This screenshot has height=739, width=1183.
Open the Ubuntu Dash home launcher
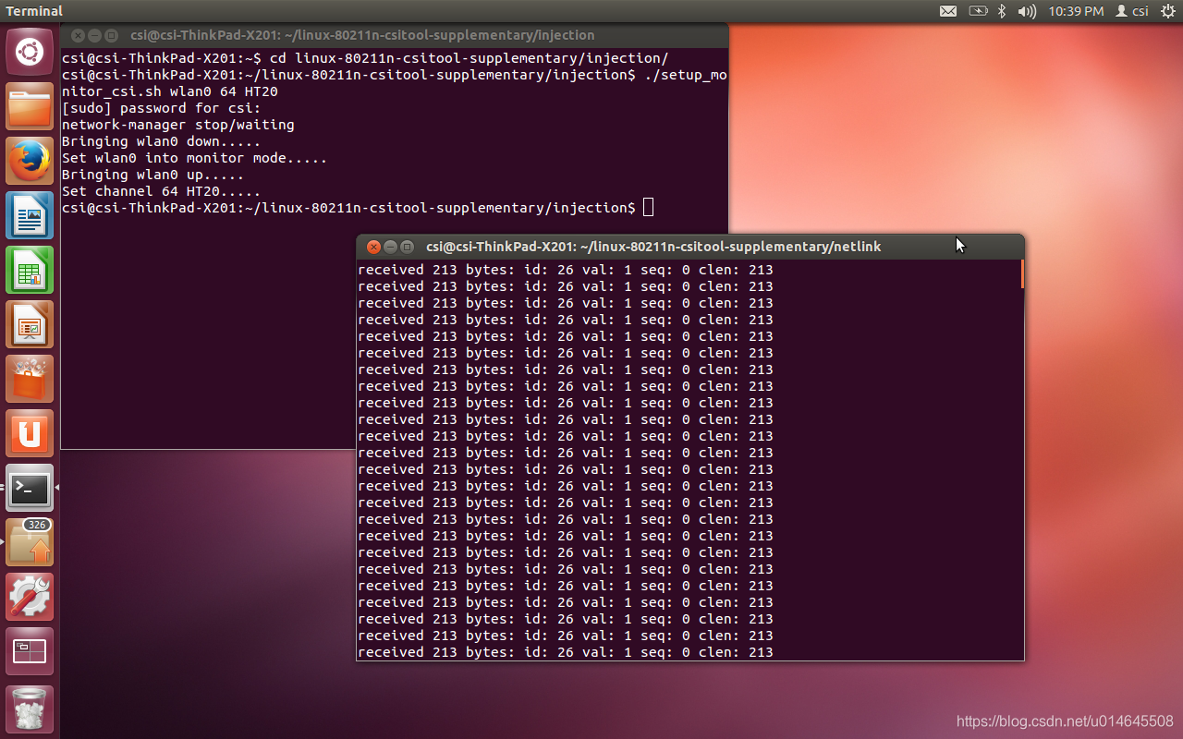(x=30, y=52)
